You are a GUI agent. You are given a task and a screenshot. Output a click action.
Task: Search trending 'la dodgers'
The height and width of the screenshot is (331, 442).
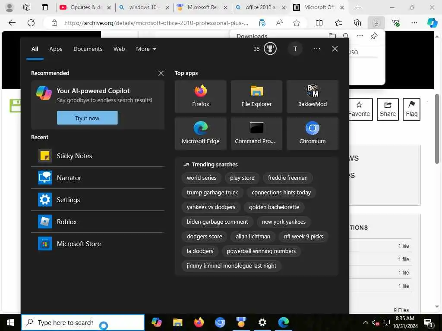(200, 251)
